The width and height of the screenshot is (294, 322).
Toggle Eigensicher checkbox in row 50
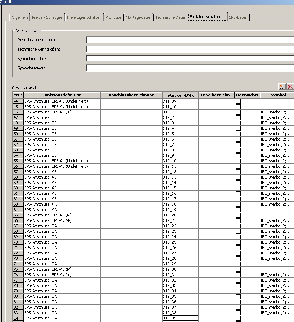coord(239,134)
